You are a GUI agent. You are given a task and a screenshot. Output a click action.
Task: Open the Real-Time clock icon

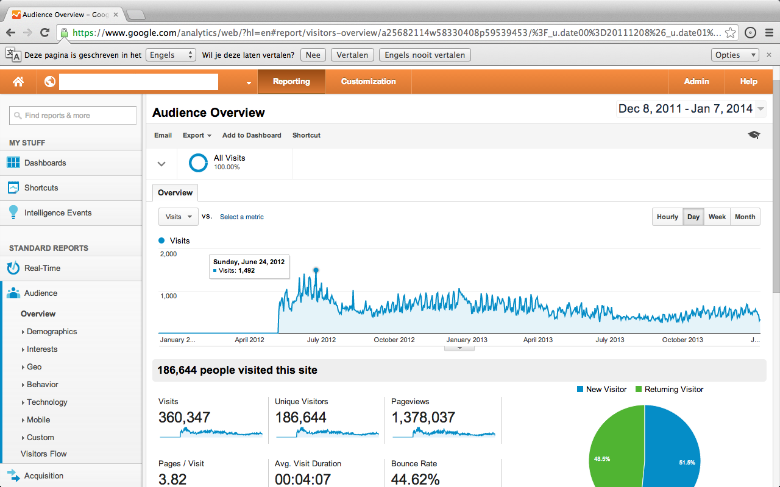[x=13, y=268]
